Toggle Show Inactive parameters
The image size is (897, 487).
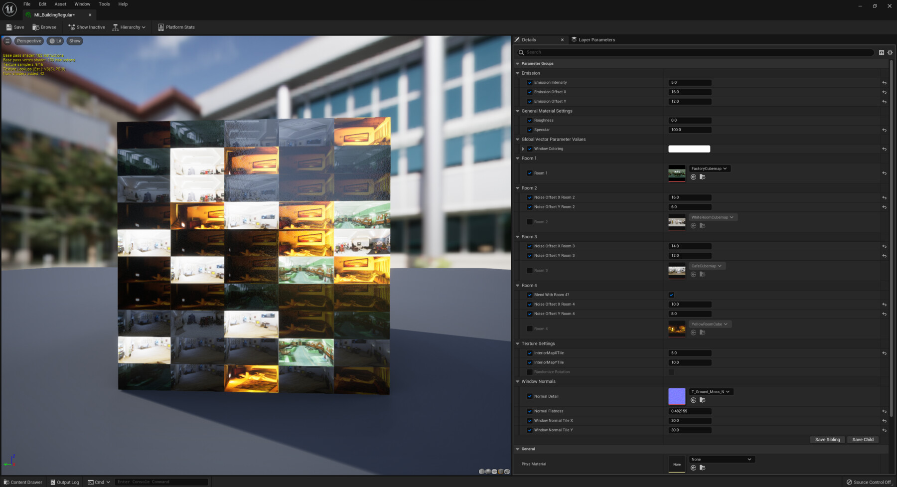tap(87, 27)
